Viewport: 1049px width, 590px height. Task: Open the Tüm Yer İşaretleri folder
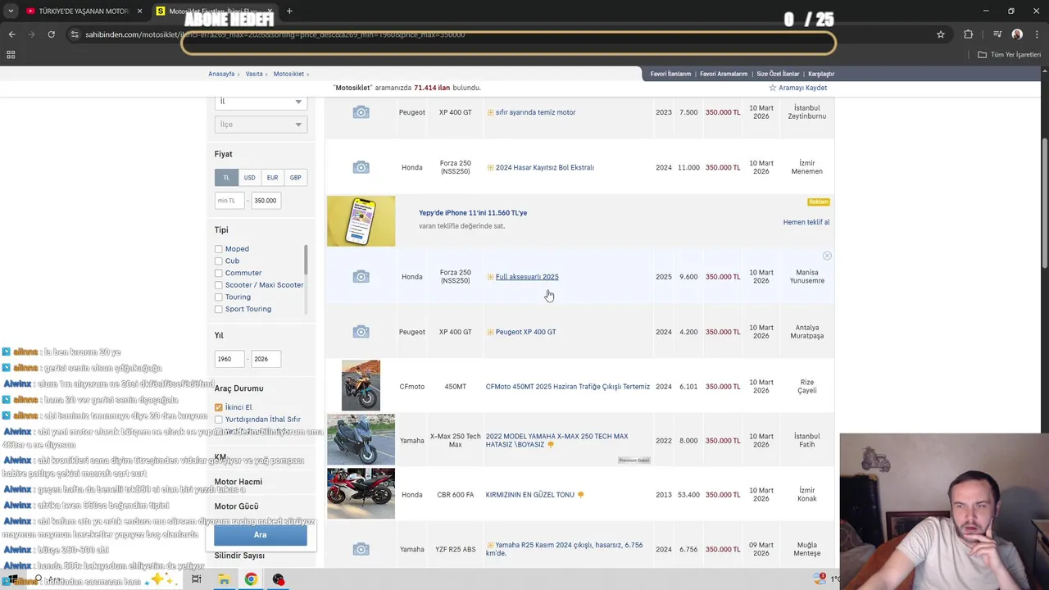point(1009,55)
